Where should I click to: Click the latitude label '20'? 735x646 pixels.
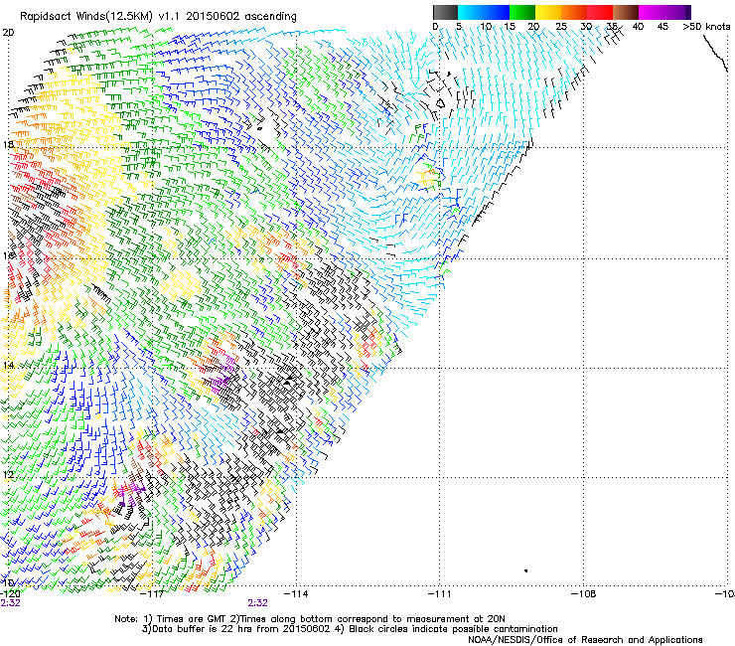(8, 33)
